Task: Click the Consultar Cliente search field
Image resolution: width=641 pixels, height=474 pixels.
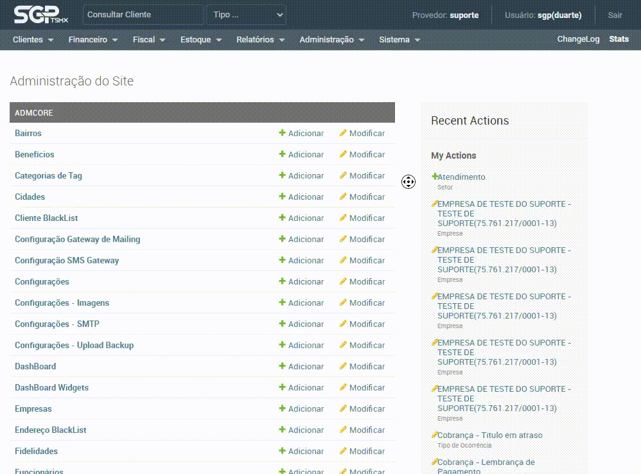Action: (x=143, y=15)
